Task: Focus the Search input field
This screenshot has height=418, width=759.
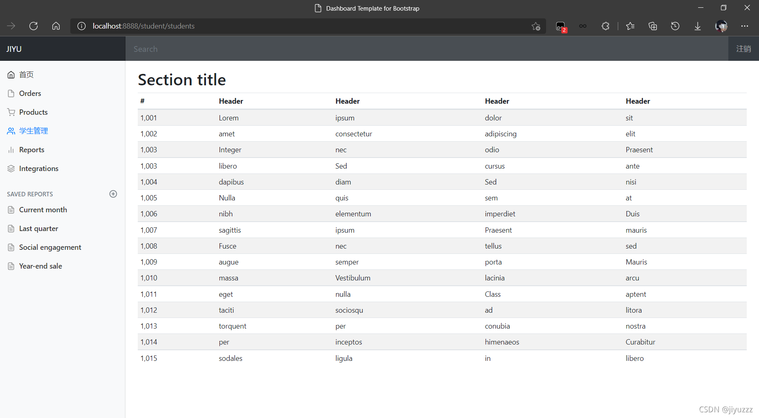Action: pos(427,49)
